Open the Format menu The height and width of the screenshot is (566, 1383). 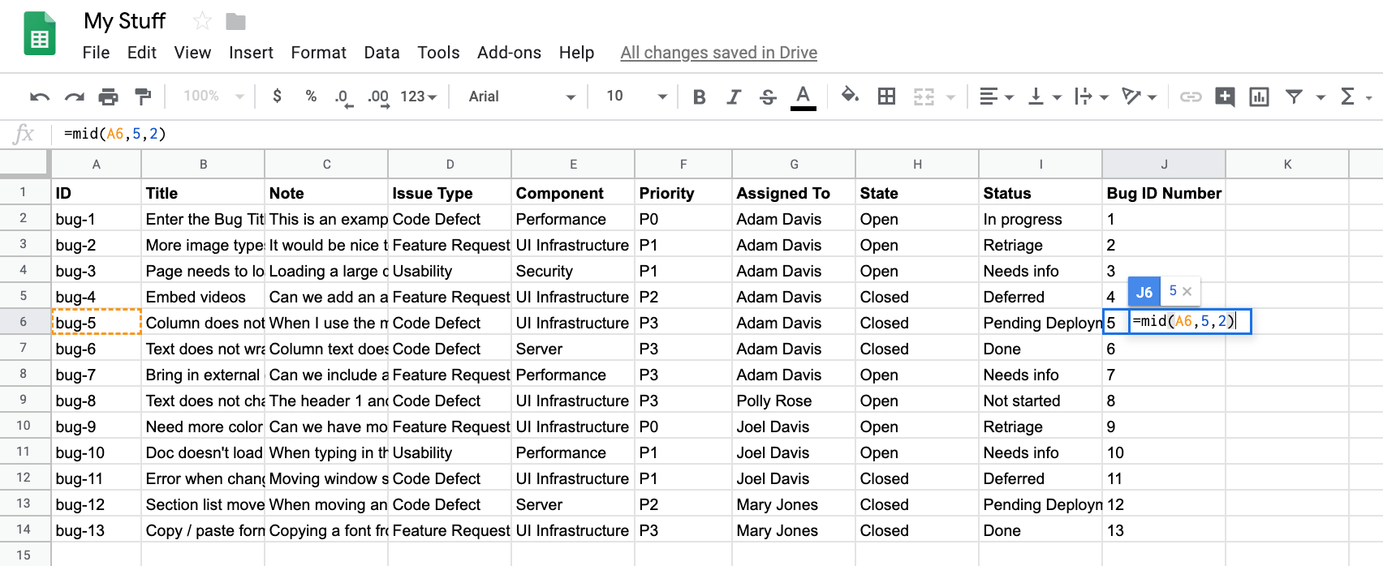[318, 53]
